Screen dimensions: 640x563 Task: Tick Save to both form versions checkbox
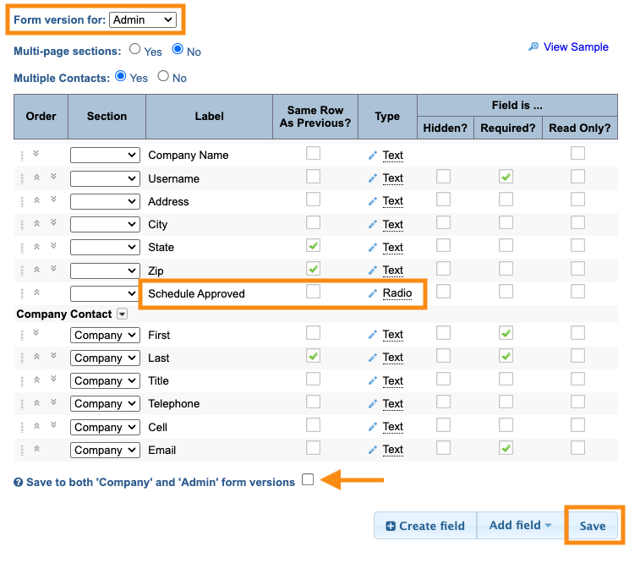(x=308, y=479)
